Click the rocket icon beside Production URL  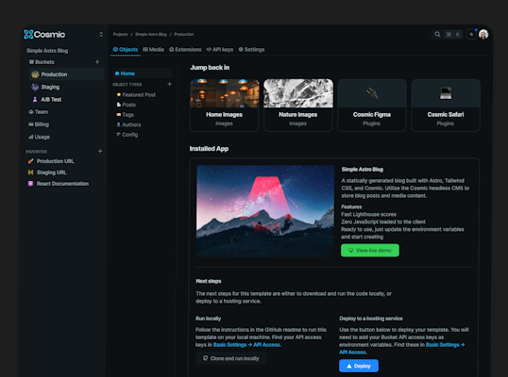click(30, 161)
